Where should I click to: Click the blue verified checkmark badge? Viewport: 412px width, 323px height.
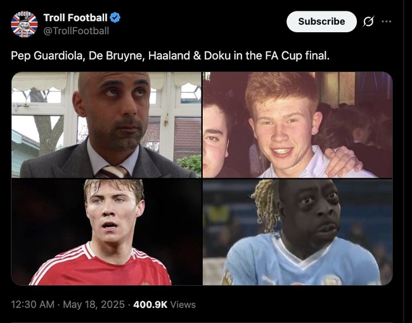click(115, 18)
